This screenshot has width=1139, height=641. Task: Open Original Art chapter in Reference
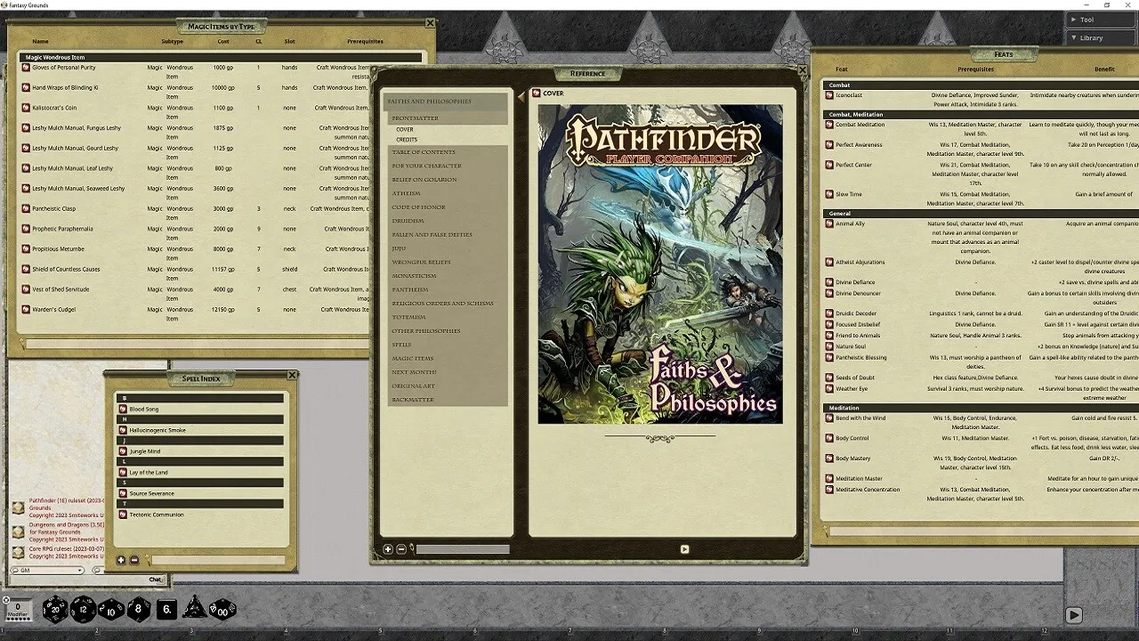(414, 385)
